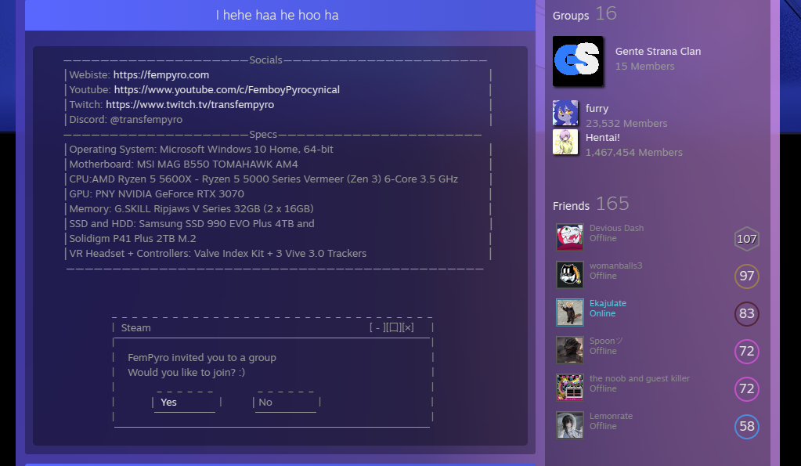801x466 pixels.
Task: Open Spoon's friend name
Action: [x=606, y=341]
